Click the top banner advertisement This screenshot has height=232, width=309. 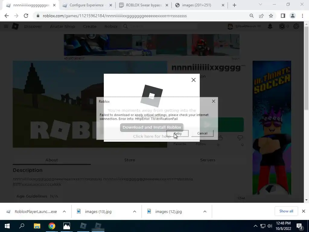point(152,45)
